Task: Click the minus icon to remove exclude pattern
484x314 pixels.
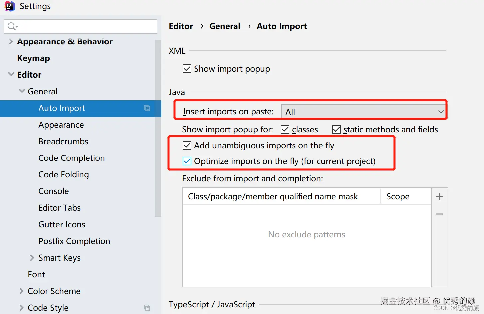Action: pos(439,214)
